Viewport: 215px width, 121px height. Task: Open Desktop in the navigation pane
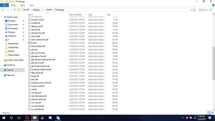(12, 21)
